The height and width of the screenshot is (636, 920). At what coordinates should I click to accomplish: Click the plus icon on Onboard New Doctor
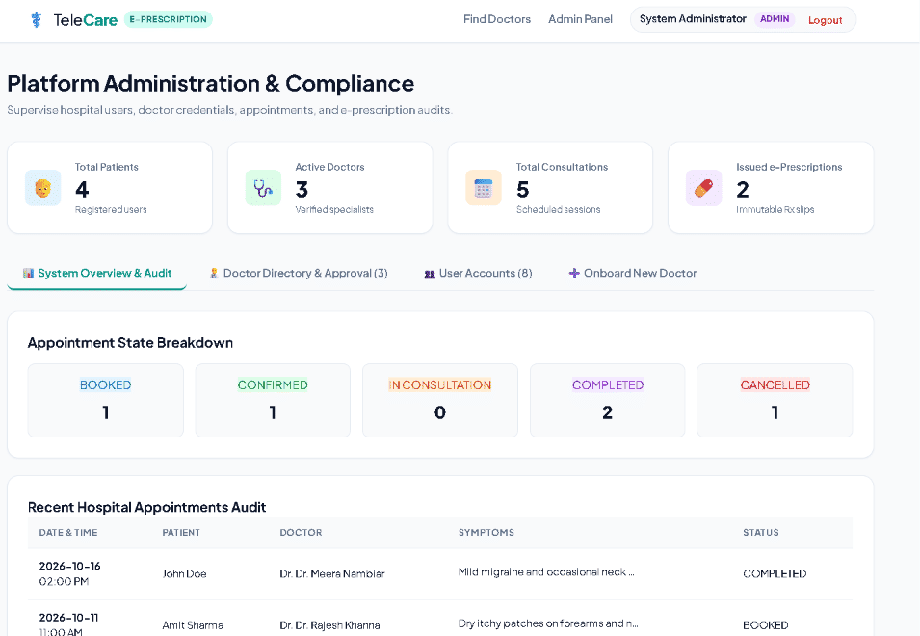coord(574,273)
